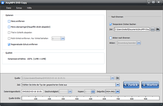The height and width of the screenshot is (106, 163).
Task: Open temp folder via folder icon beside Ziel path
Action: [x=158, y=29]
